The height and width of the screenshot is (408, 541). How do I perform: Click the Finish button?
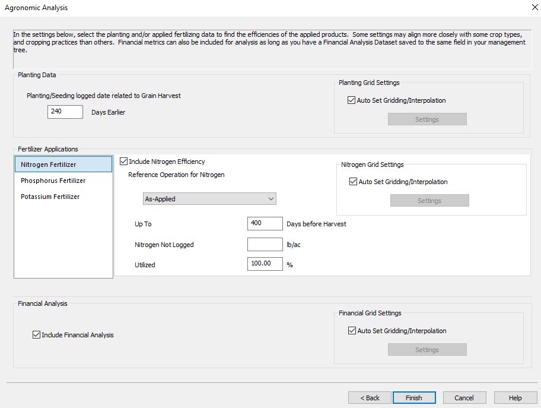(414, 398)
